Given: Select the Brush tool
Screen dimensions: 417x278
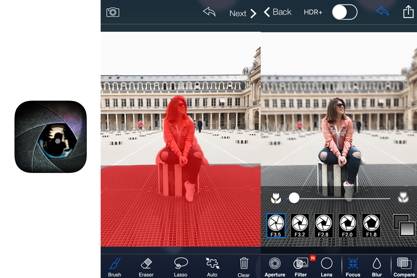Looking at the screenshot, I should coord(114,267).
